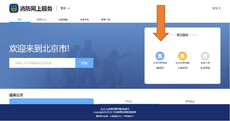This screenshot has width=230, height=121.
Task: Click the 结果公示 section heading
Action: 16,95
